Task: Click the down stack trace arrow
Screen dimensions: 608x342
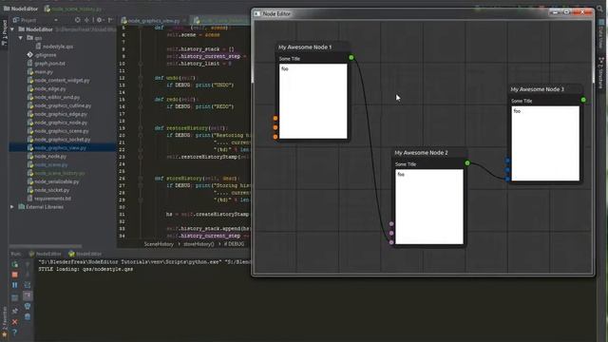Action: tap(28, 275)
